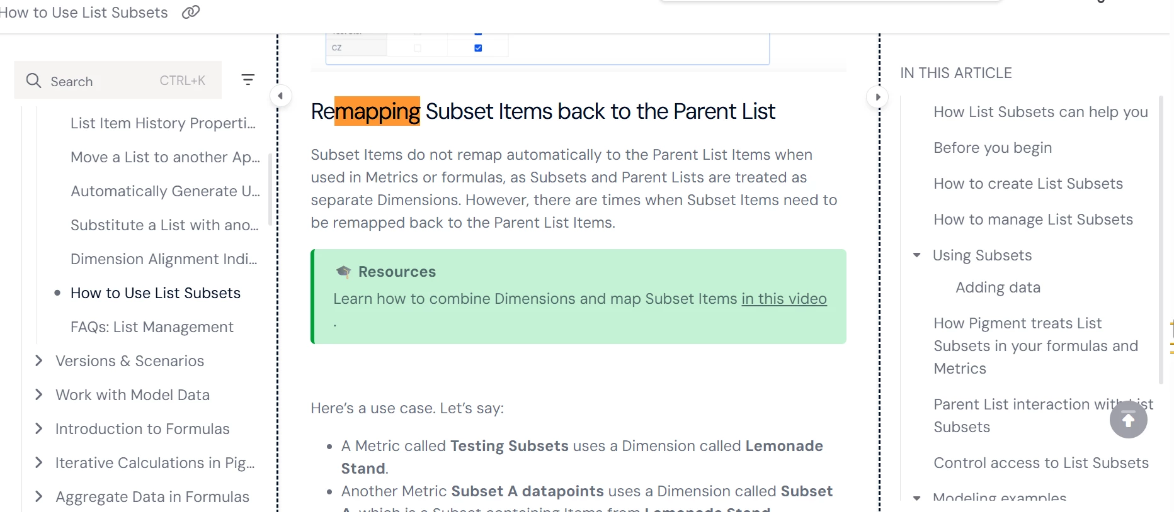Expand Introduction to Formulas section

coord(39,428)
